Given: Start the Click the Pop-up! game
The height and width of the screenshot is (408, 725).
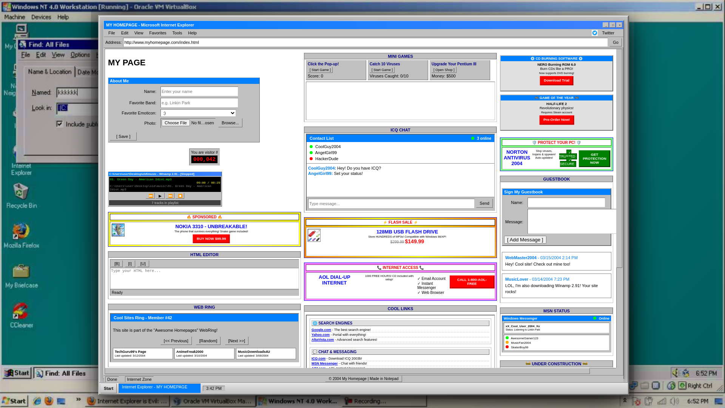Looking at the screenshot, I should pos(320,70).
